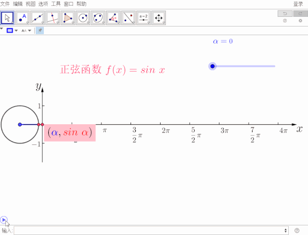
Task: Select the 正弦函数 f(x)=sin x title text
Action: tap(112, 69)
